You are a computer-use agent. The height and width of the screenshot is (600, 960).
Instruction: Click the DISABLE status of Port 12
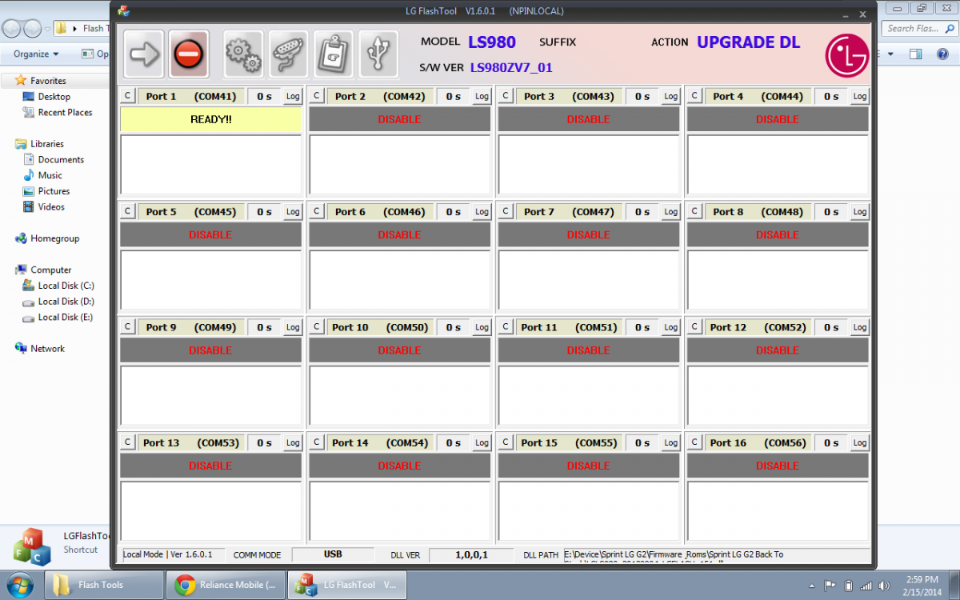778,350
